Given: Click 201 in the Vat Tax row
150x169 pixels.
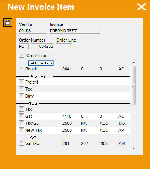Looking at the screenshot, I should 66,143.
